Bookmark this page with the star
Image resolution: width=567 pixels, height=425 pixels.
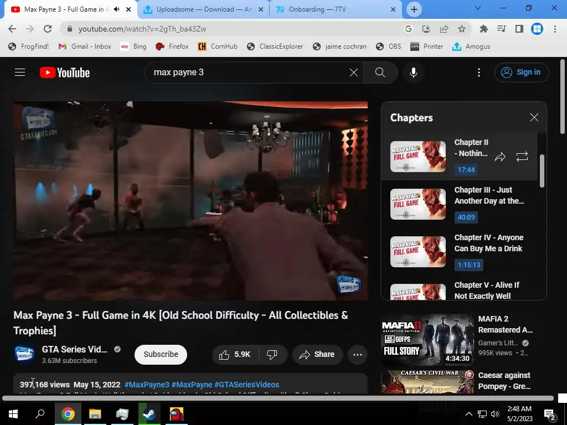pyautogui.click(x=462, y=29)
